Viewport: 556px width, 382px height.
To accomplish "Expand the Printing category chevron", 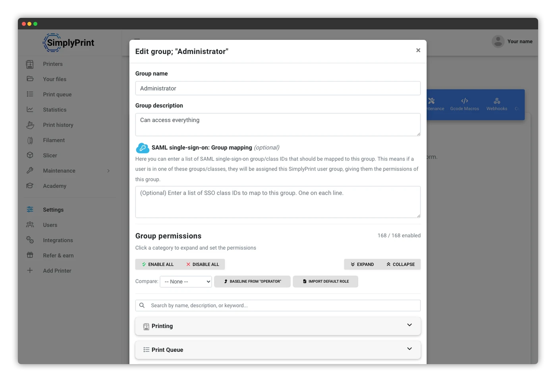I will pyautogui.click(x=409, y=325).
